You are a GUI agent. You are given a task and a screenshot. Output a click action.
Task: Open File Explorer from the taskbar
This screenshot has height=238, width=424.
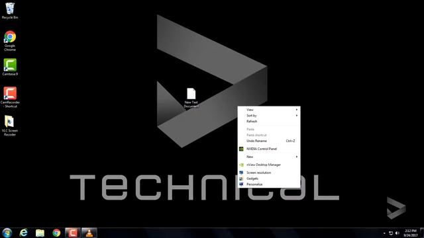pyautogui.click(x=40, y=233)
